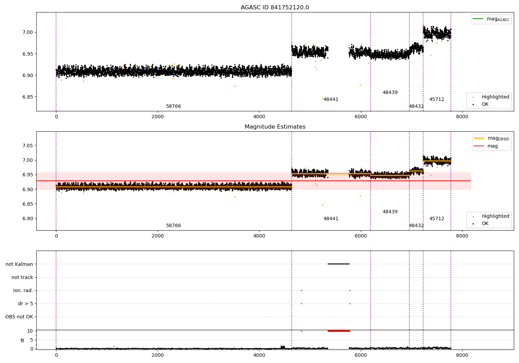This screenshot has width=519, height=363.
Task: Click OBSID label 48441 in Magnitude Estimates plot
Action: pos(331,219)
